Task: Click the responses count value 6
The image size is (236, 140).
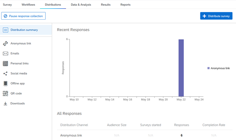Action: [x=182, y=135]
